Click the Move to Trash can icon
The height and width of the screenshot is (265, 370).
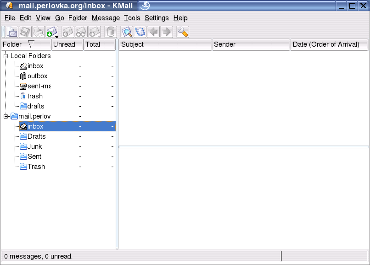111,32
